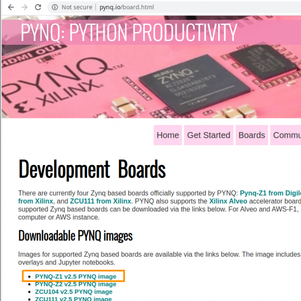Download the PYNQ-Z1 v2.5 PYNQ image
The image size is (301, 301).
[x=75, y=277]
